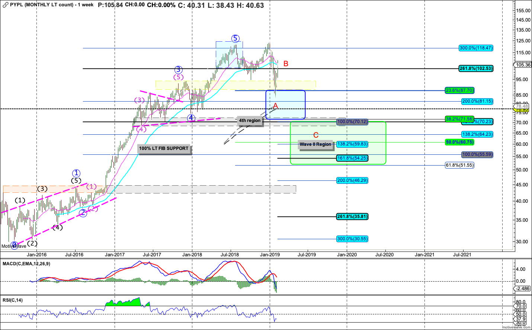The image size is (532, 330).
Task: Click the chart link icon beside PYPL title
Action: pos(5,5)
